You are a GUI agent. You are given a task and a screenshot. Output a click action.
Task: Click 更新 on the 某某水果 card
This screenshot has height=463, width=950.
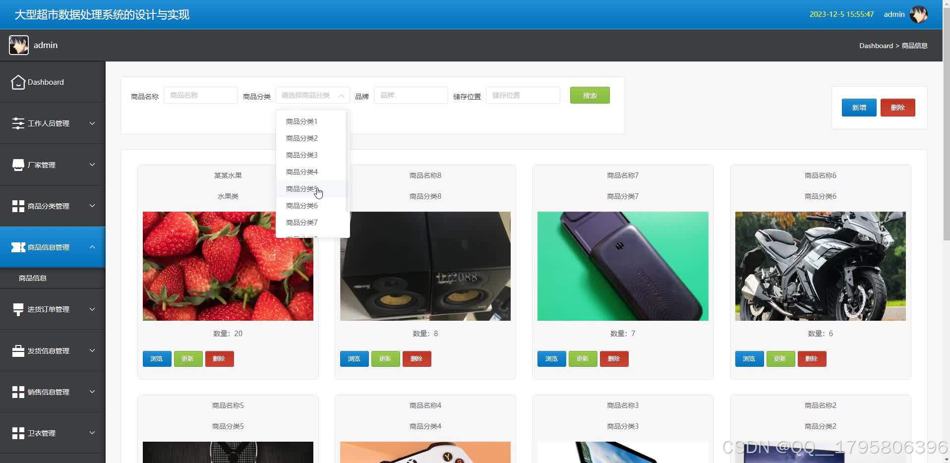(x=188, y=359)
